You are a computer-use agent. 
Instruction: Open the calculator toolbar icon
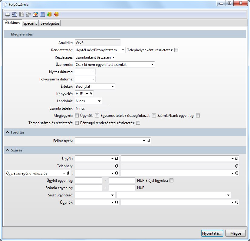point(42,14)
